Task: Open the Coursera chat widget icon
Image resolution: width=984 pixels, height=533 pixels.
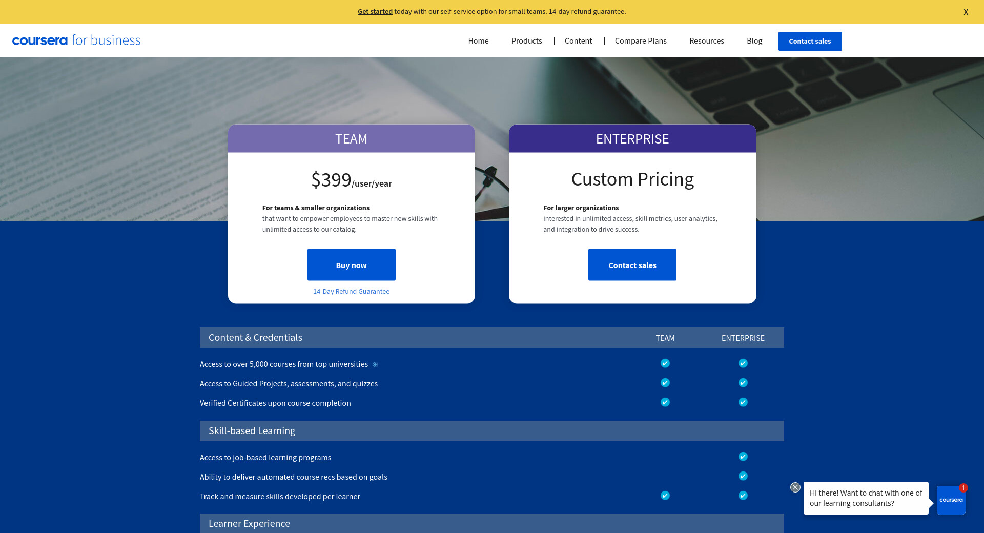Action: click(x=951, y=500)
